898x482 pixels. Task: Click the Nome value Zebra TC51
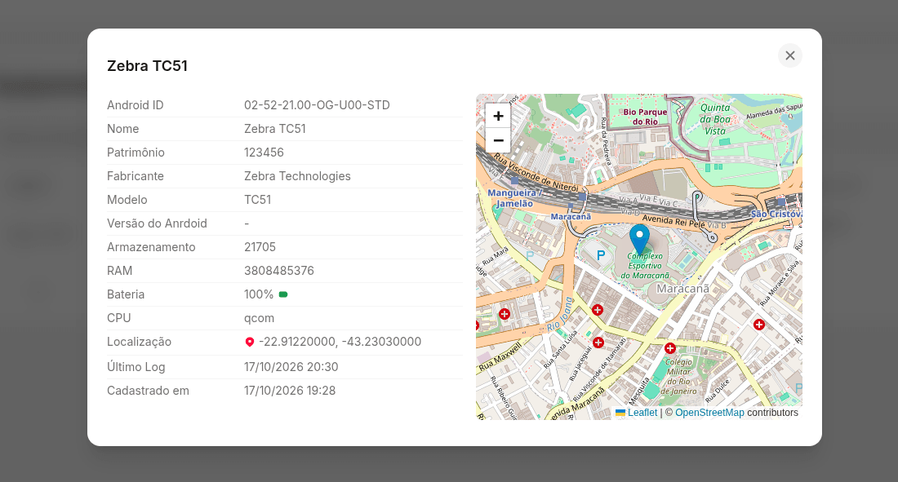[275, 129]
